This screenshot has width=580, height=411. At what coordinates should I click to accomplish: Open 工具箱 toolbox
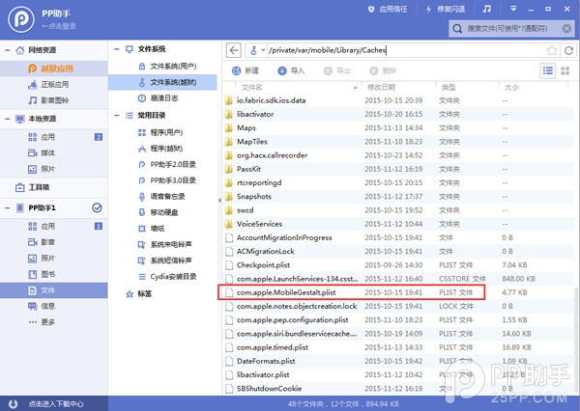pos(54,187)
